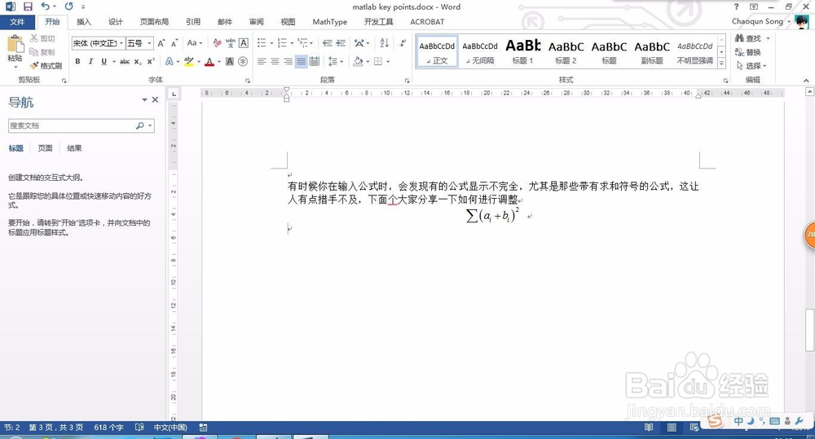Apply red font color A
The image size is (815, 439).
click(209, 61)
